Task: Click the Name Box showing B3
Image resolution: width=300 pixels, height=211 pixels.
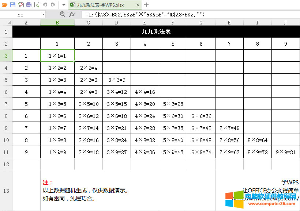Action: [x=20, y=15]
